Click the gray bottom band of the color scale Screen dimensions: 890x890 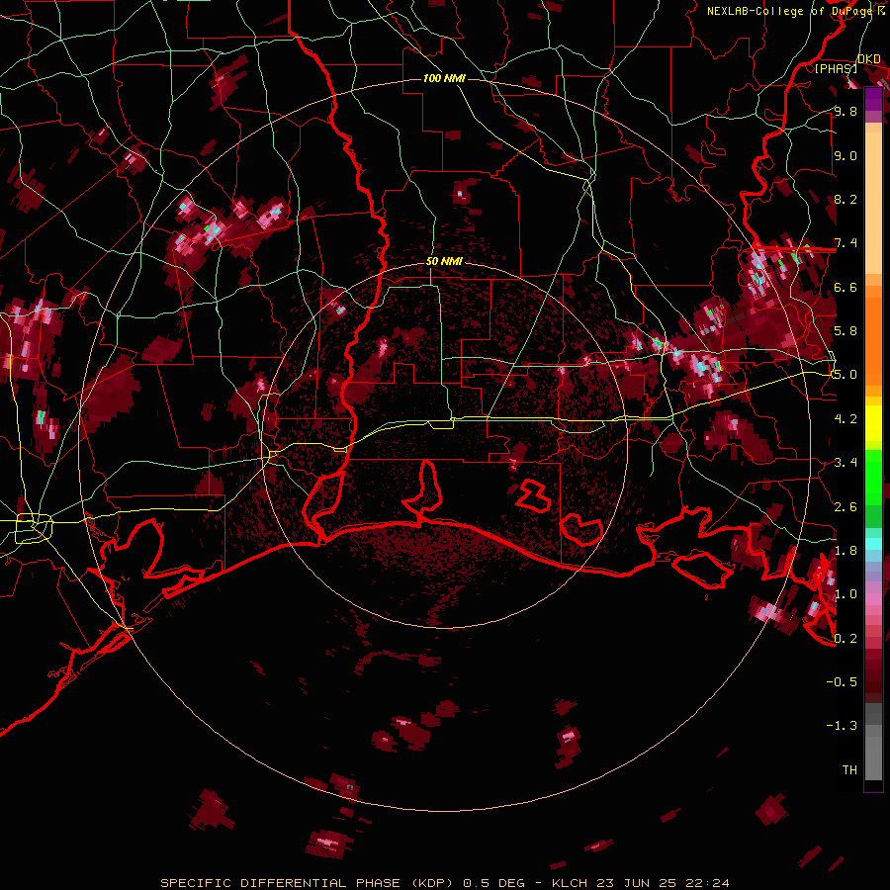(x=873, y=744)
